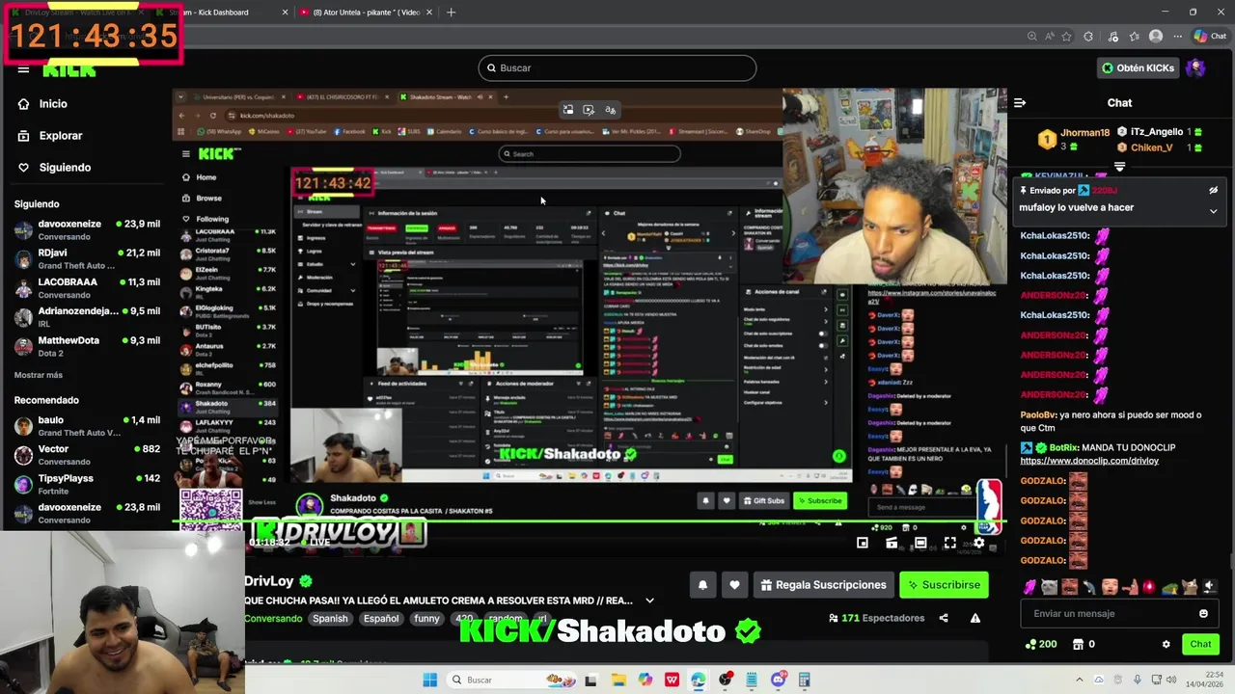The height and width of the screenshot is (694, 1235).
Task: Click Gift Subs in inner stream
Action: coord(763,501)
